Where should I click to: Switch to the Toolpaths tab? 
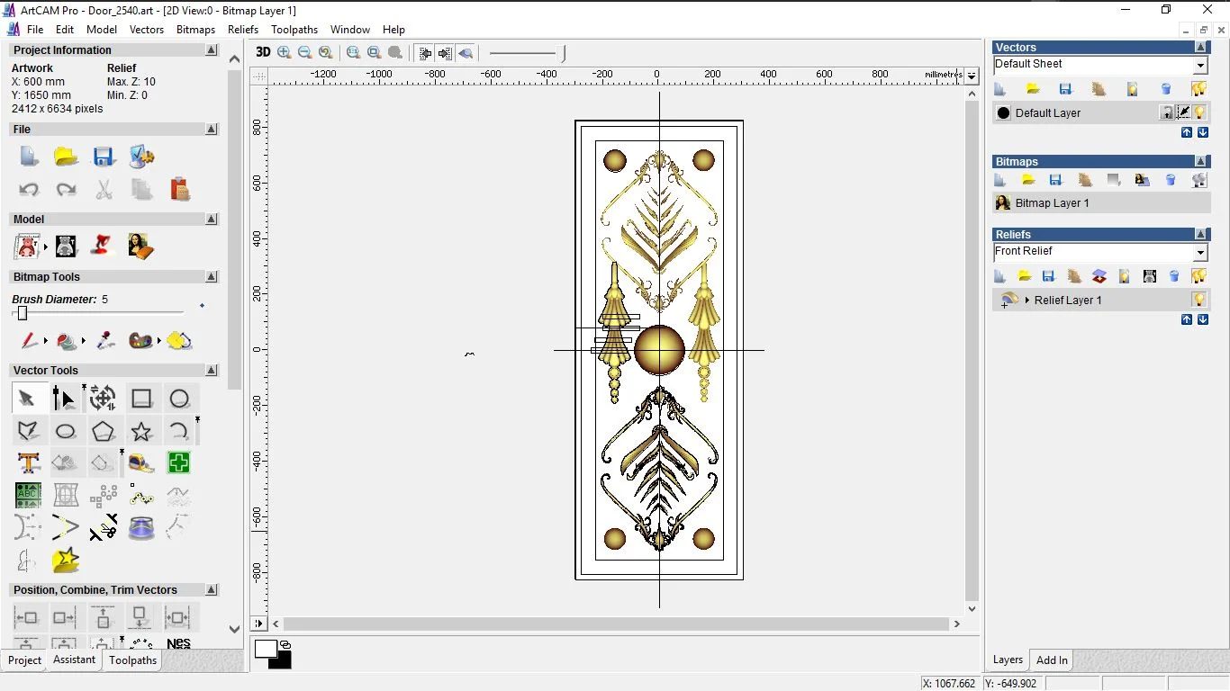point(132,660)
